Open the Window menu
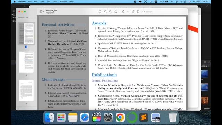The image size is (222, 125). [x=63, y=1]
